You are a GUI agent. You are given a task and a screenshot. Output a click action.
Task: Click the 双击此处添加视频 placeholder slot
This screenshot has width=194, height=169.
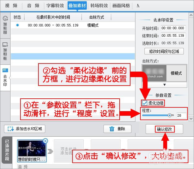pos(69,151)
